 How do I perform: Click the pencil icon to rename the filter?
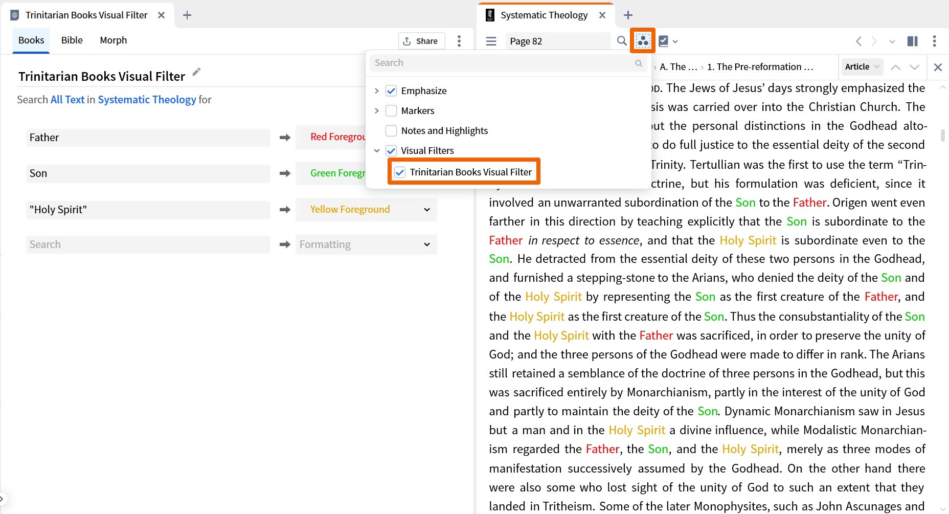tap(196, 72)
